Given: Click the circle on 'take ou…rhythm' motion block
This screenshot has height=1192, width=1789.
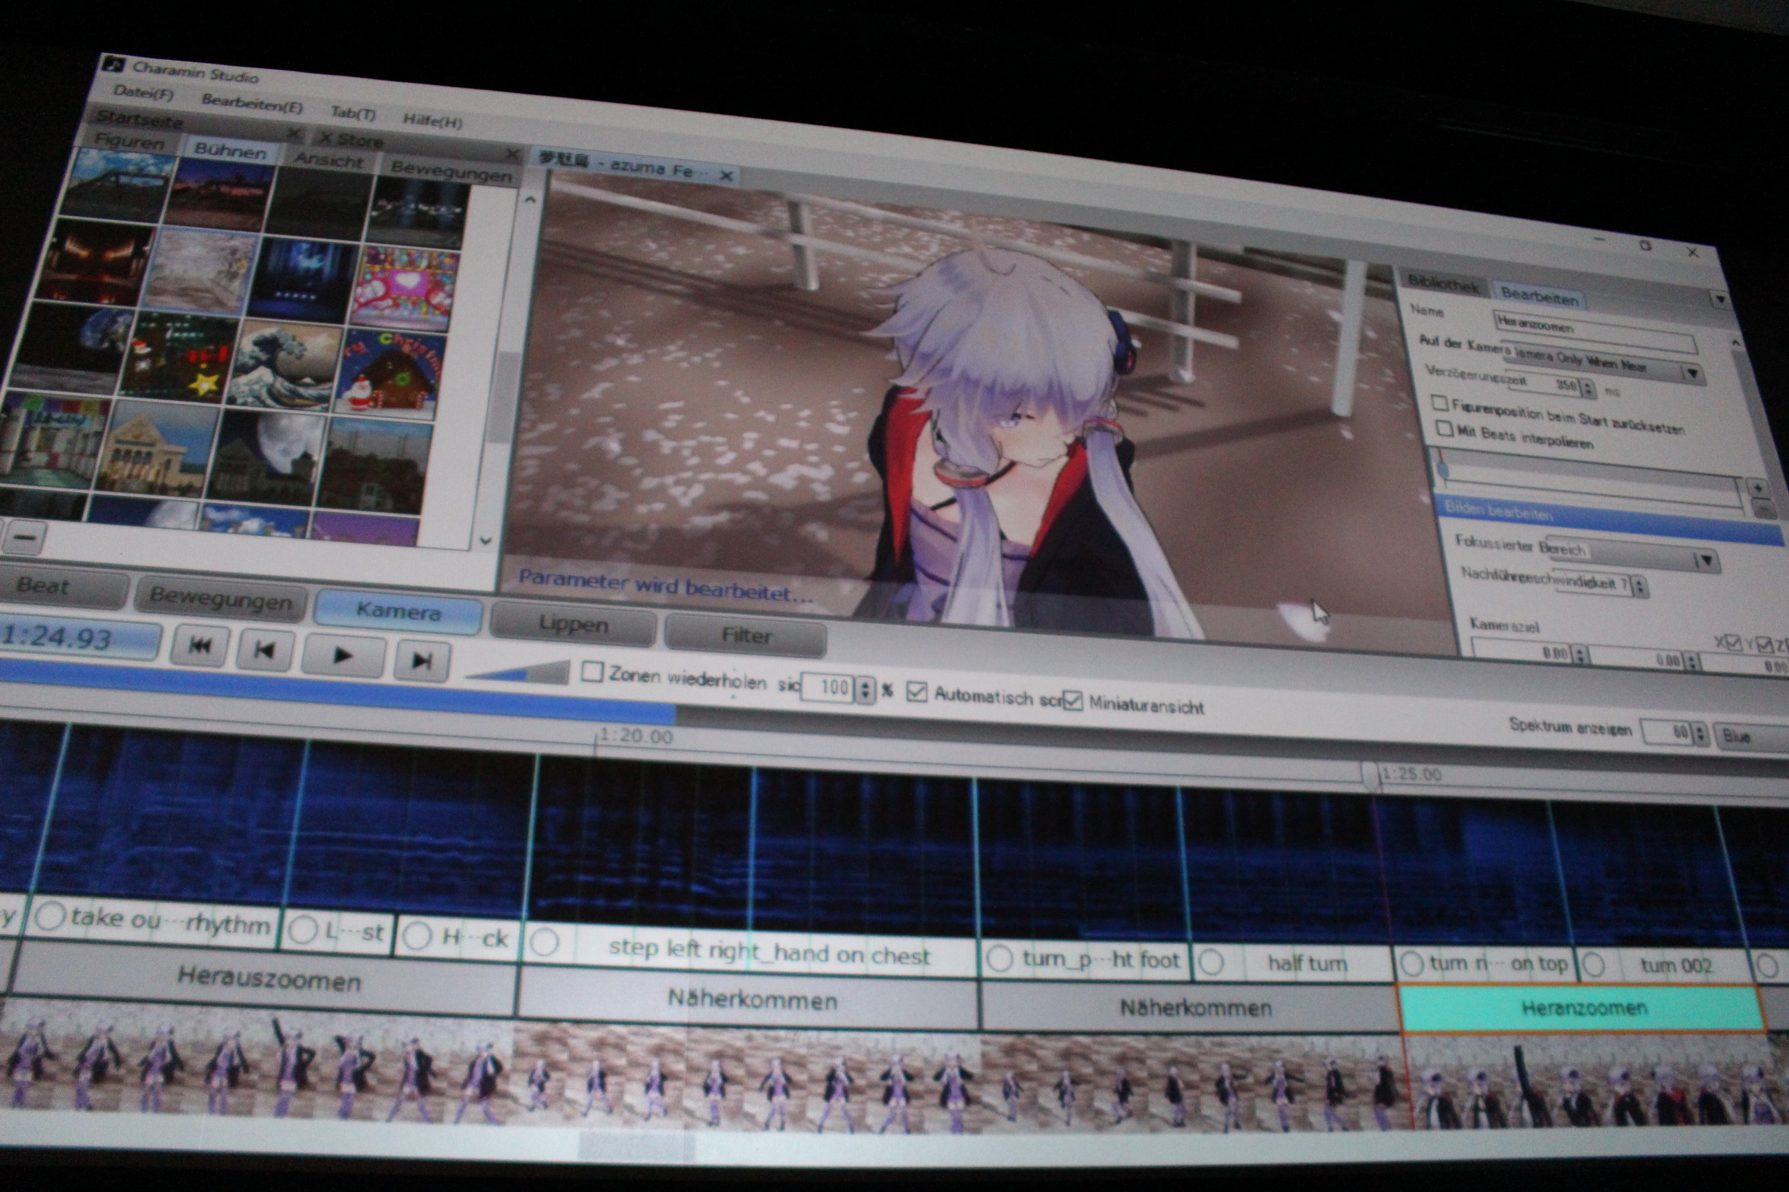Looking at the screenshot, I should [x=49, y=916].
